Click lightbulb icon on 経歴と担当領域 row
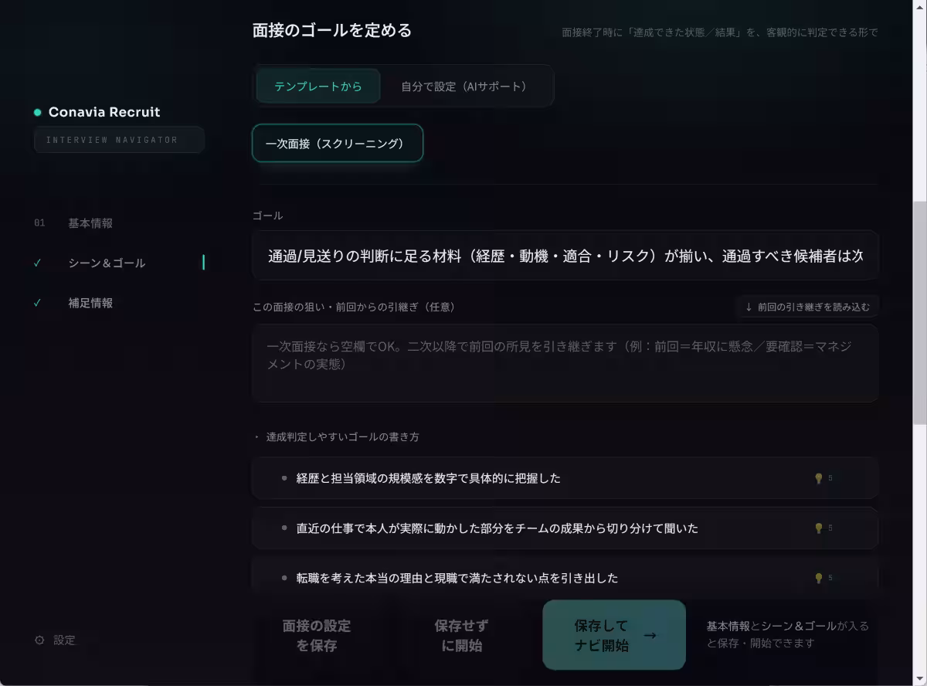Screen dimensions: 927x686 [819, 478]
